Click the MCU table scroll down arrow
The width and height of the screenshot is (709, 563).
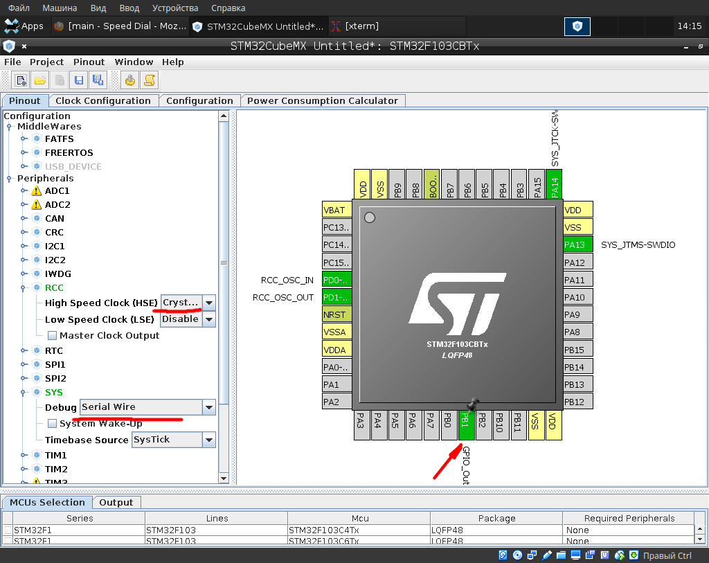click(x=699, y=539)
